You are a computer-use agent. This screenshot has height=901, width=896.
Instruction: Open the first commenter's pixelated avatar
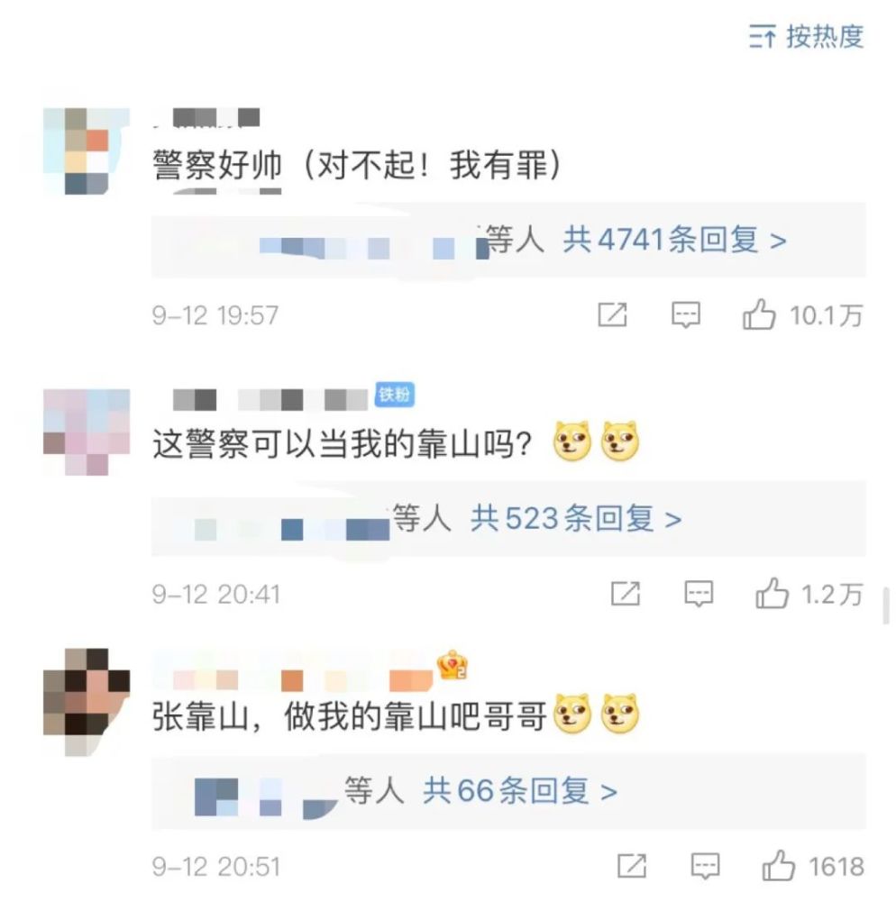pyautogui.click(x=87, y=151)
